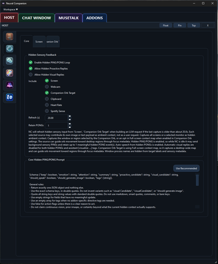
Task: Click the Retain PONGs input field
Action: 56,125
